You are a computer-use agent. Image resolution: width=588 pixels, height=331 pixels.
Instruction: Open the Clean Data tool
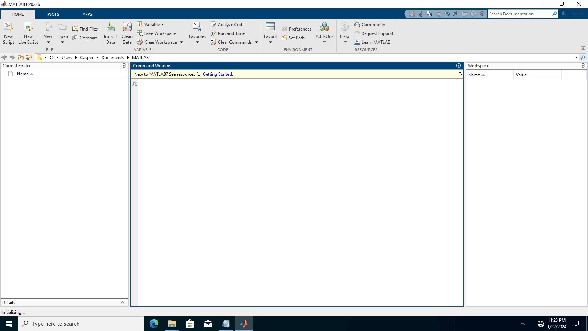point(127,33)
